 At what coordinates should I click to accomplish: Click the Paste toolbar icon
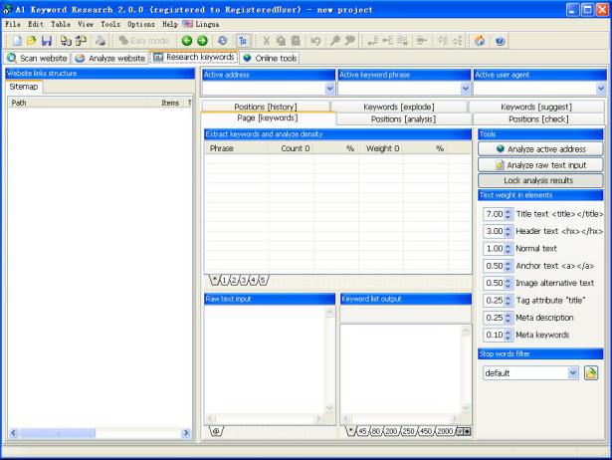click(297, 41)
